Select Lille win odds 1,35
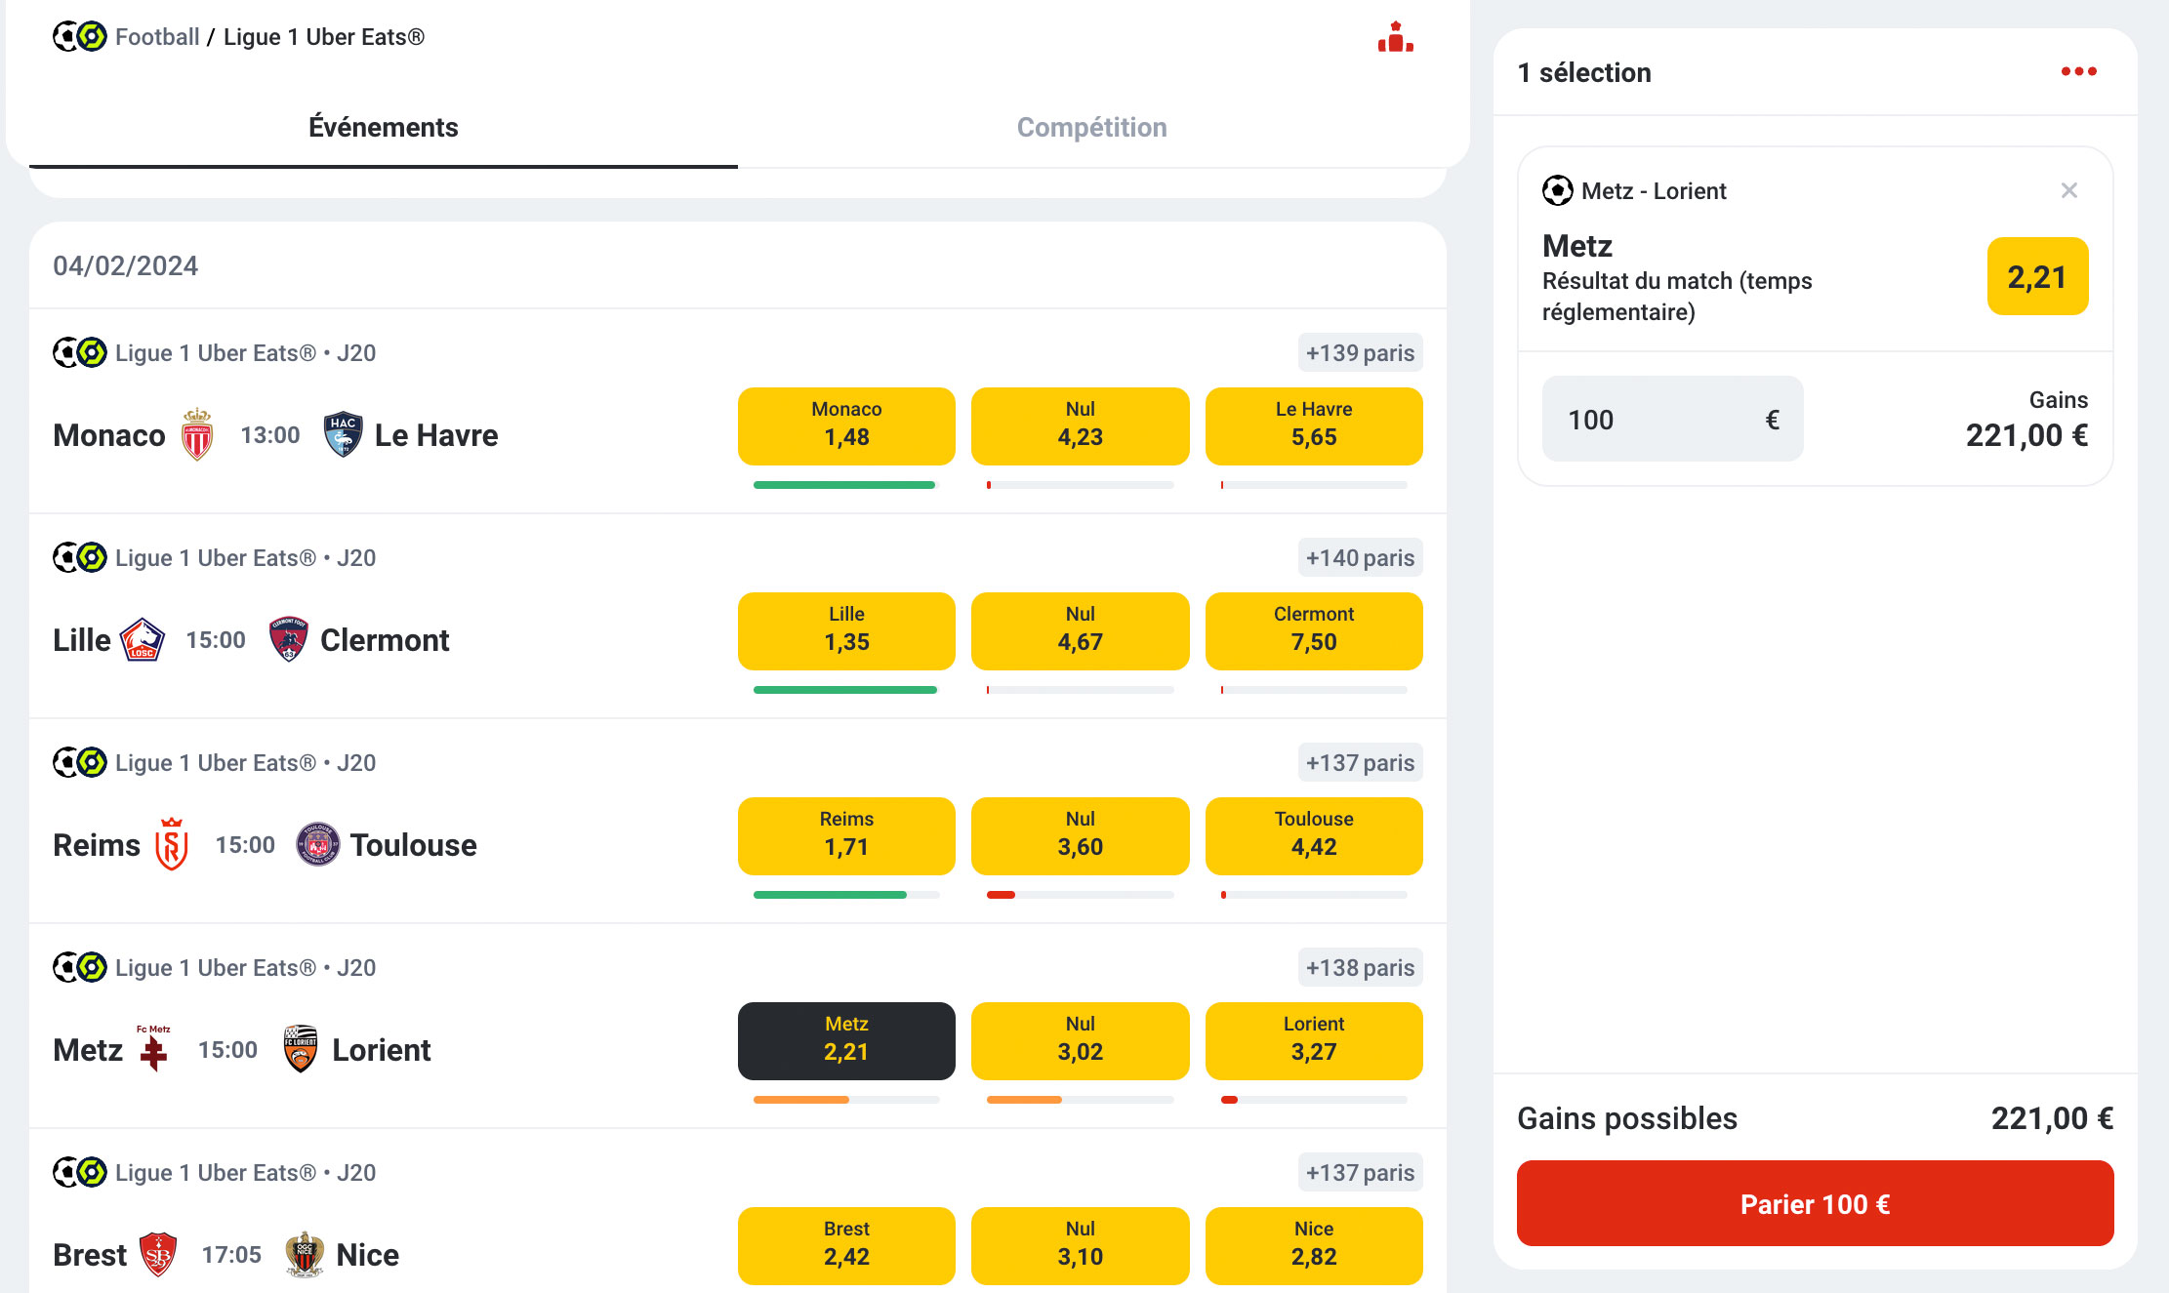This screenshot has width=2169, height=1293. click(846, 630)
